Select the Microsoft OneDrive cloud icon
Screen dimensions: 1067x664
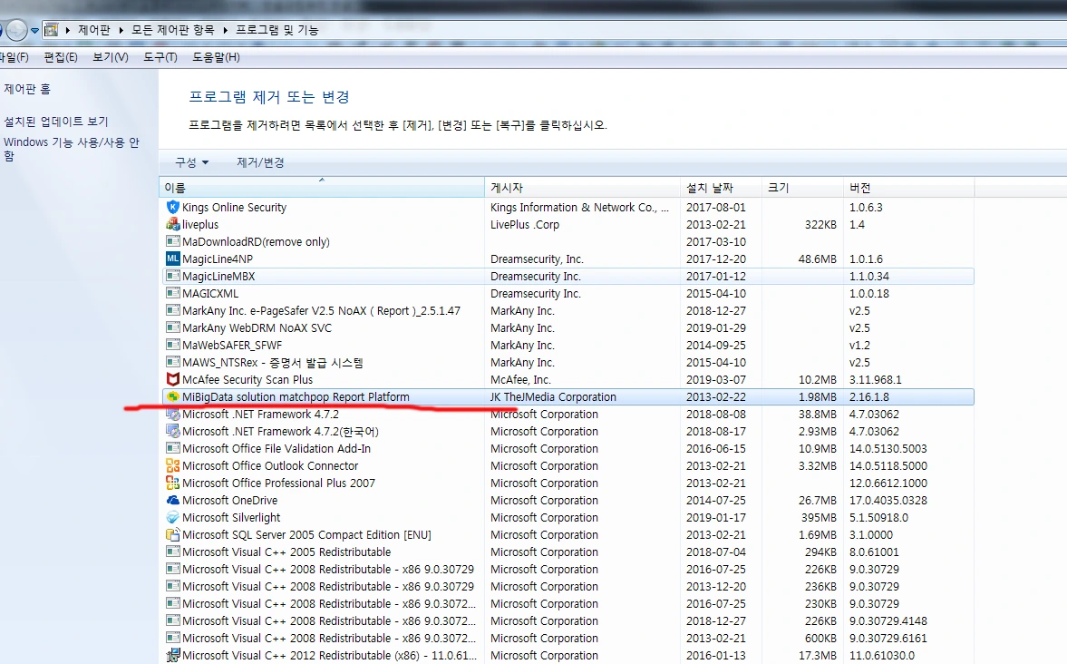[x=172, y=500]
